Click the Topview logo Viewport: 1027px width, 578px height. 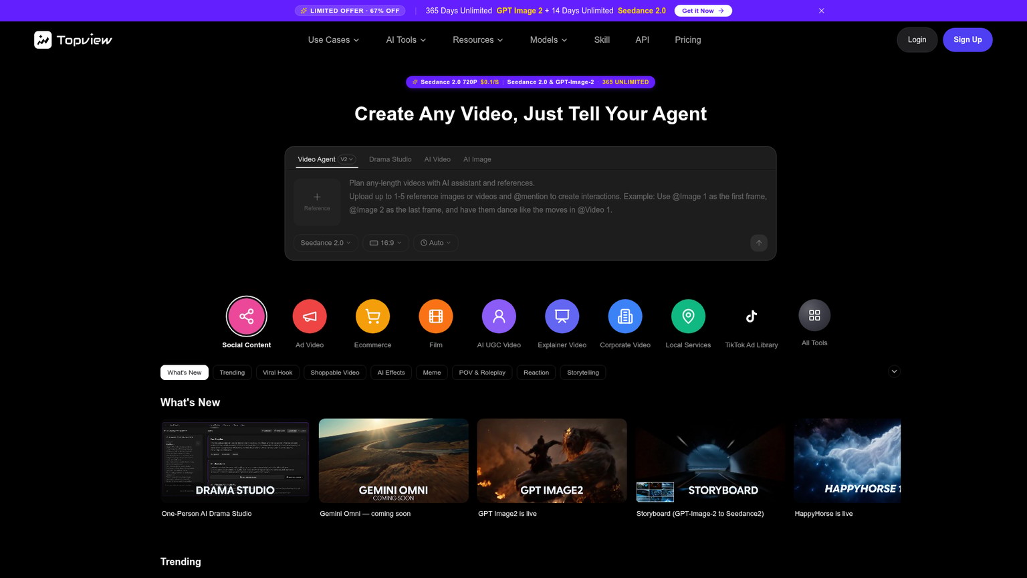pyautogui.click(x=73, y=40)
